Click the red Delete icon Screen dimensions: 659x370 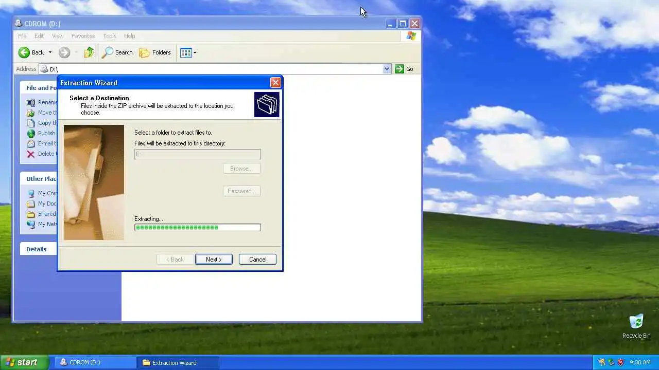coord(31,154)
